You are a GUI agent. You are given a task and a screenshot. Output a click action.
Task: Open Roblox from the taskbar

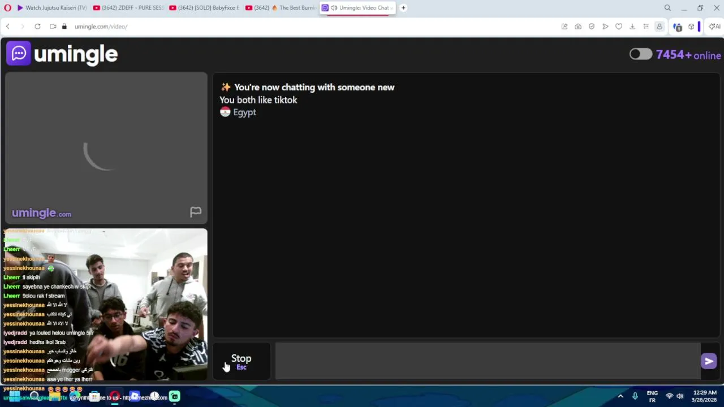click(135, 396)
